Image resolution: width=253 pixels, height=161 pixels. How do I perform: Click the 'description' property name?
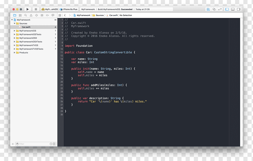pos(99,98)
